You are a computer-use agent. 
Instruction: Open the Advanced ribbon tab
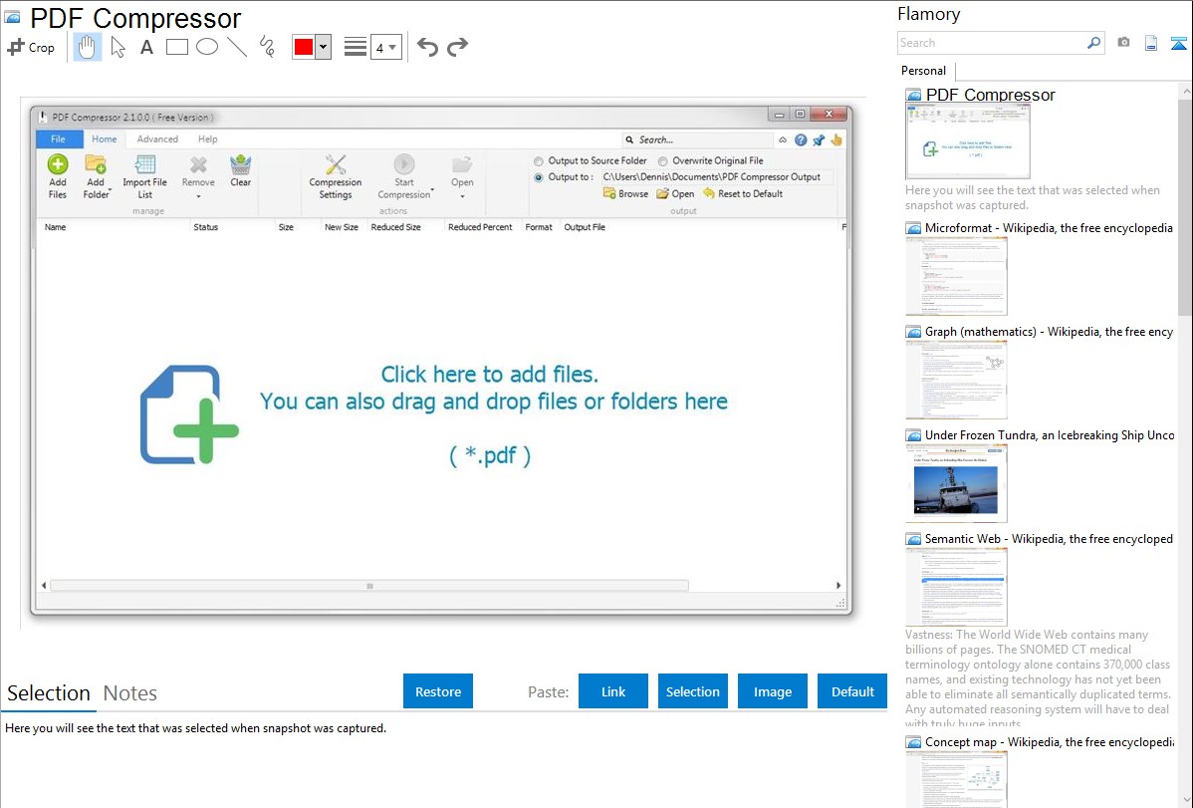pos(157,139)
